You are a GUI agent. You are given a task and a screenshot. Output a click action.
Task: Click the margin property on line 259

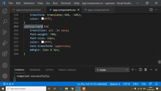34,50
